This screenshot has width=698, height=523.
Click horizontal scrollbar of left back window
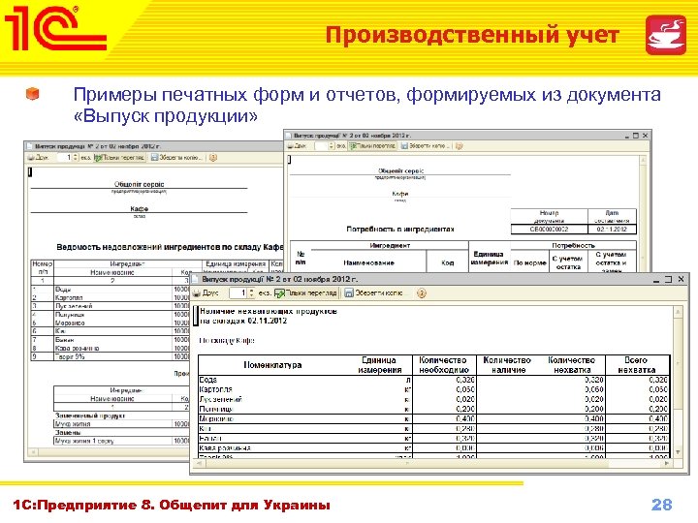click(108, 452)
